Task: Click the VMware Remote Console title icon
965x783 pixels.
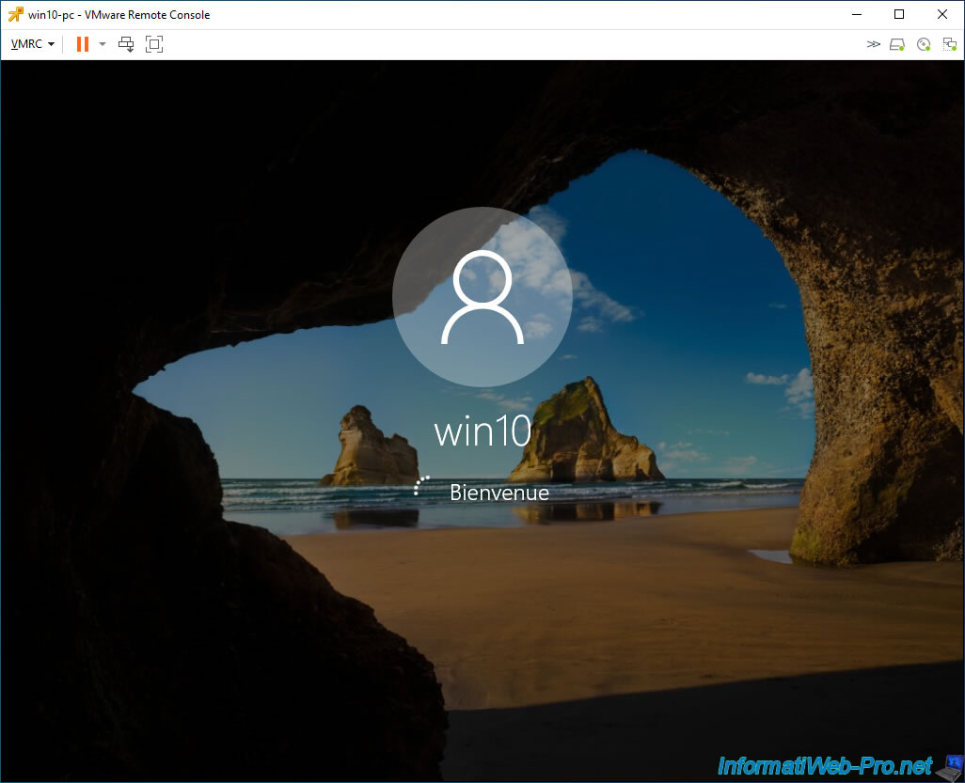Action: click(15, 14)
